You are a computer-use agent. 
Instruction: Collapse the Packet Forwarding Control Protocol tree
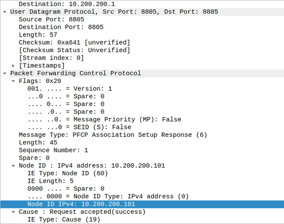click(4, 73)
